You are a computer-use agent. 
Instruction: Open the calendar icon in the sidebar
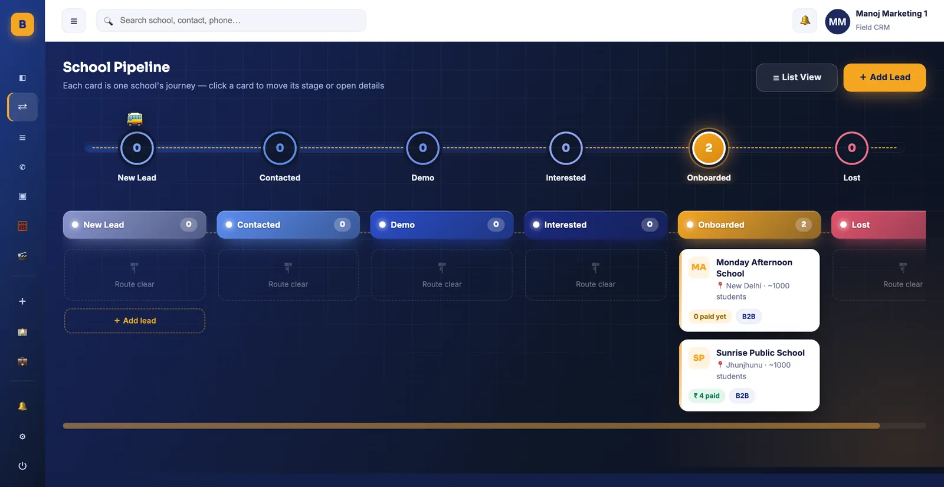[x=22, y=226]
